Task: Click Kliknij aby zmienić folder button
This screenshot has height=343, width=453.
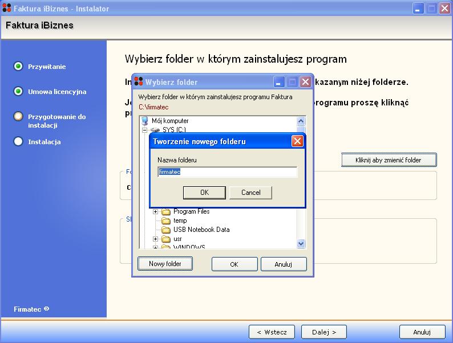Action: pos(389,160)
